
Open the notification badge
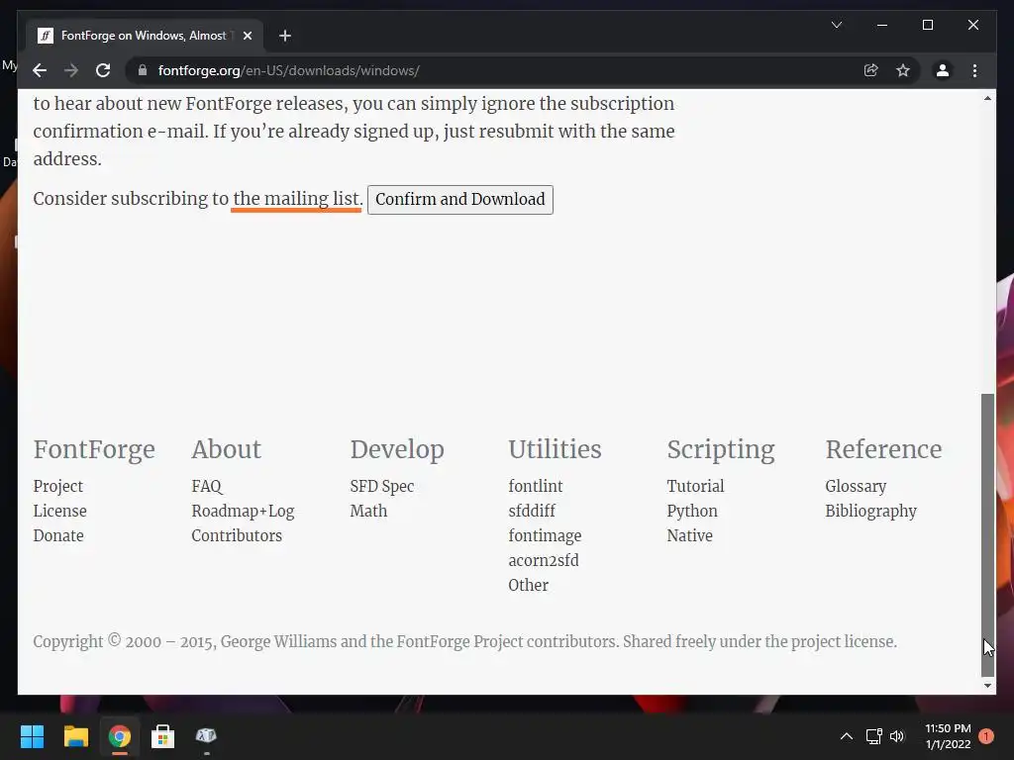point(986,736)
